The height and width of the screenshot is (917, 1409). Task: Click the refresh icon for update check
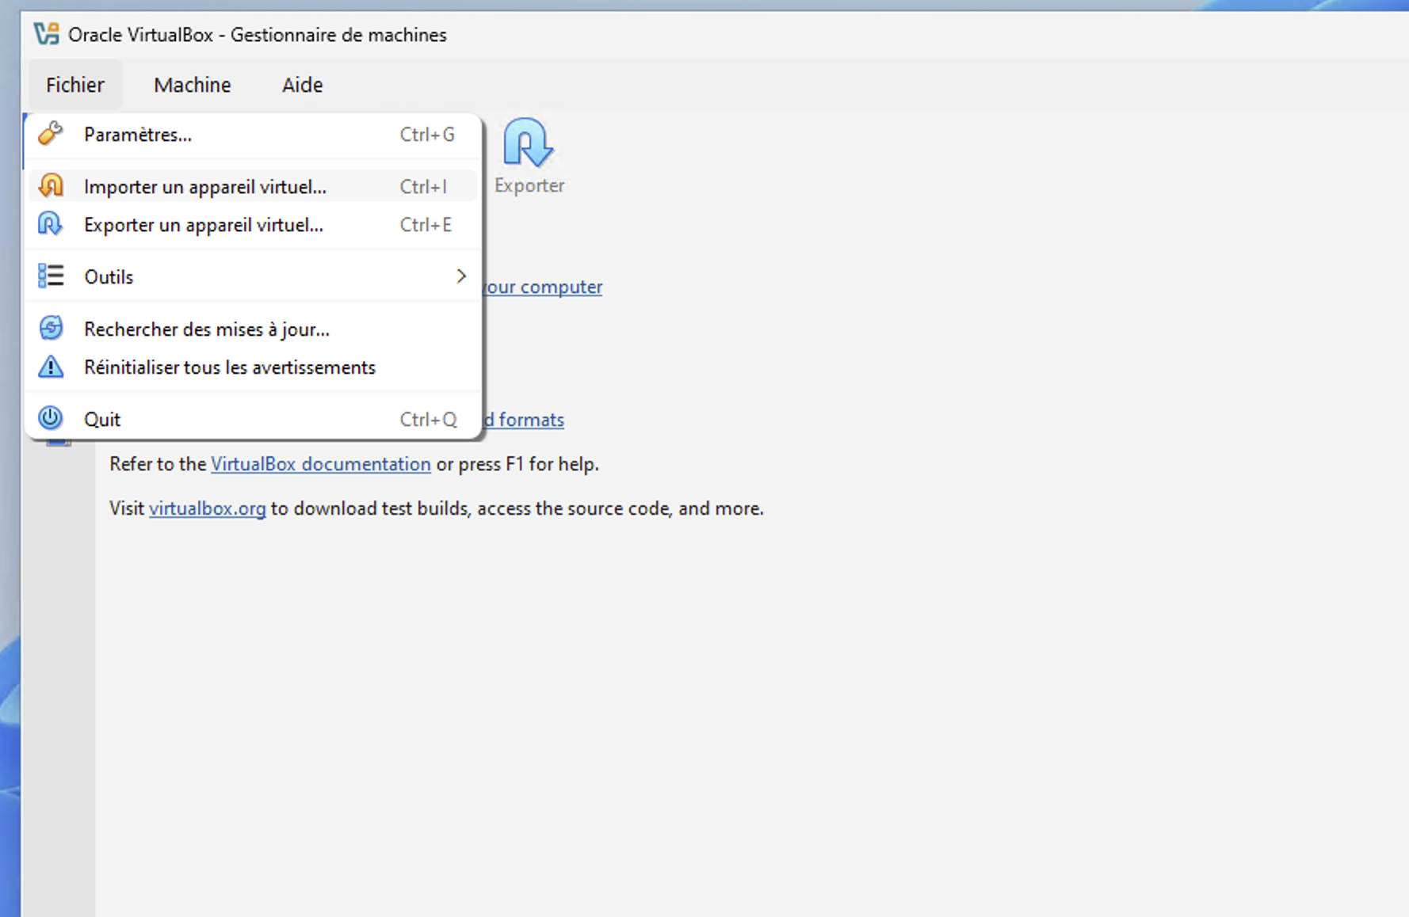51,329
